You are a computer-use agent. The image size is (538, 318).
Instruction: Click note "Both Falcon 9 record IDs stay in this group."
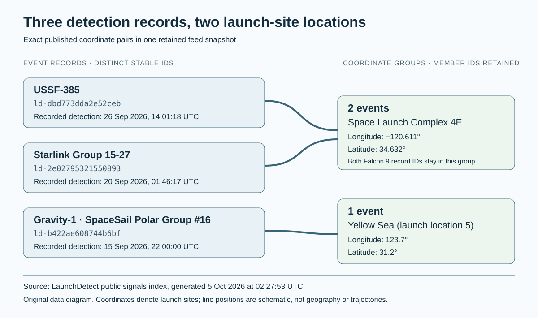(412, 161)
